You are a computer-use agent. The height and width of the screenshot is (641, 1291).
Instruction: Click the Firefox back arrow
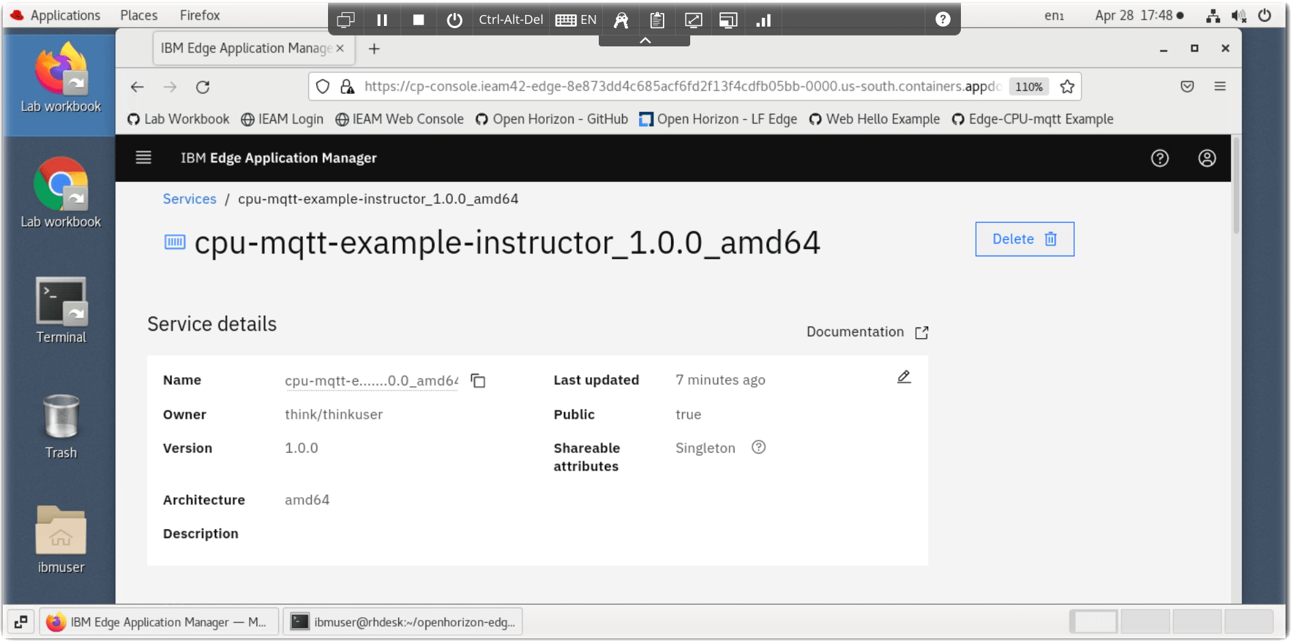coord(137,87)
